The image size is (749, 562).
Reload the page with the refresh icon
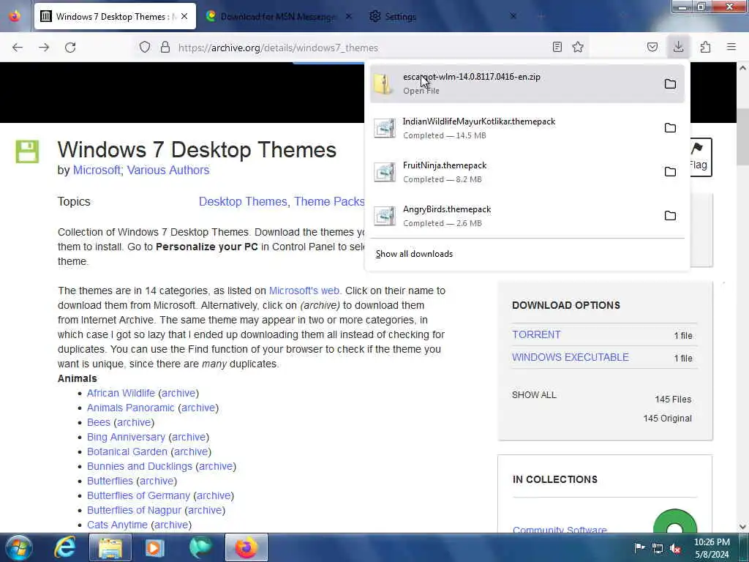tap(70, 48)
